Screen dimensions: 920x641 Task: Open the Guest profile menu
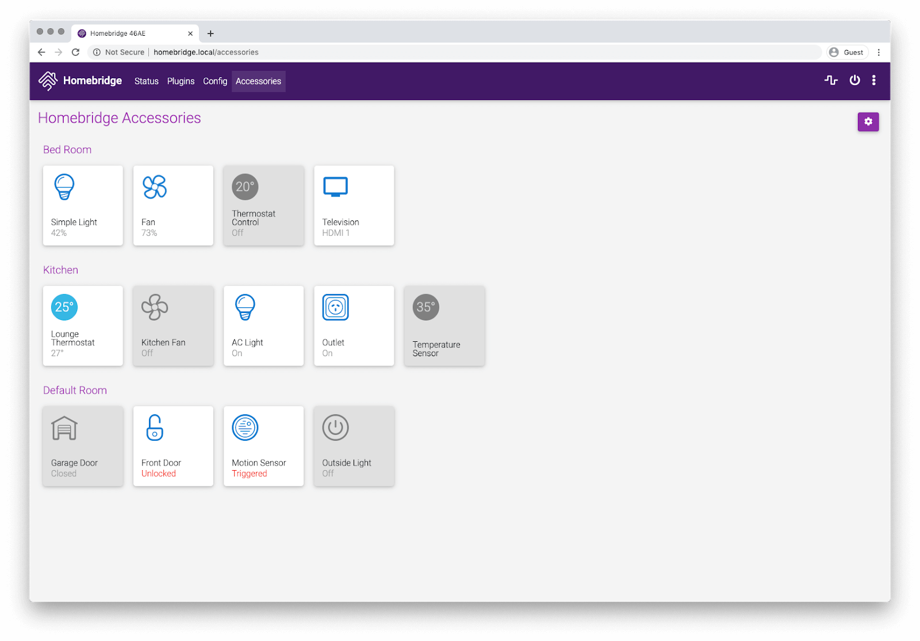847,52
